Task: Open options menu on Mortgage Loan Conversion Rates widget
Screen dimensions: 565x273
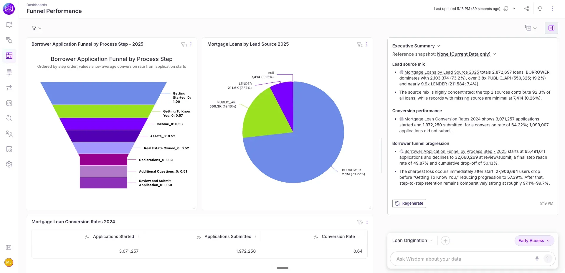Action: coord(367,222)
